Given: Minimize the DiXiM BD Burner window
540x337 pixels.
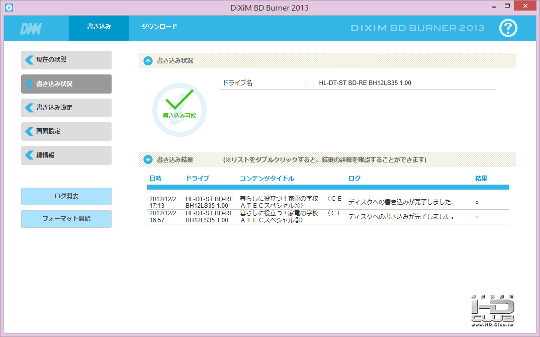Looking at the screenshot, I should (494, 6).
